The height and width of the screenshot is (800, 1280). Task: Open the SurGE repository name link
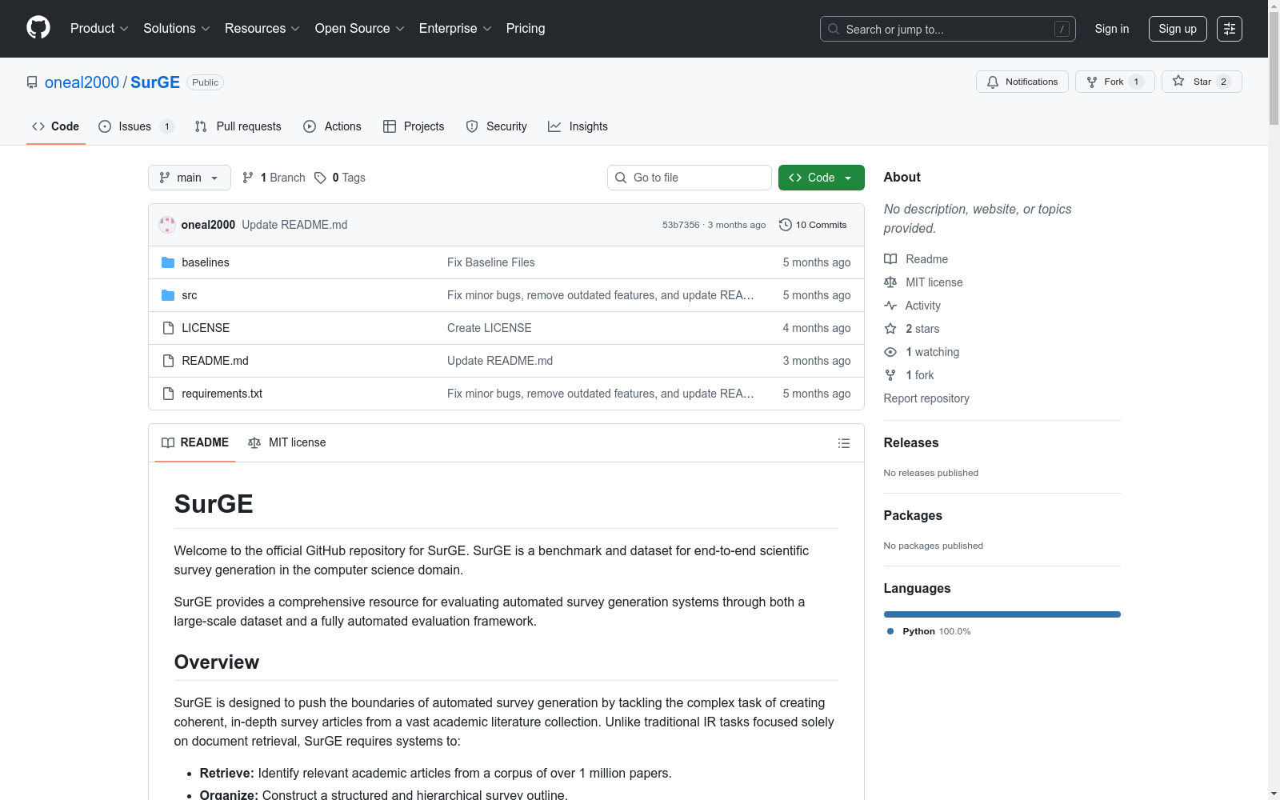pos(155,82)
